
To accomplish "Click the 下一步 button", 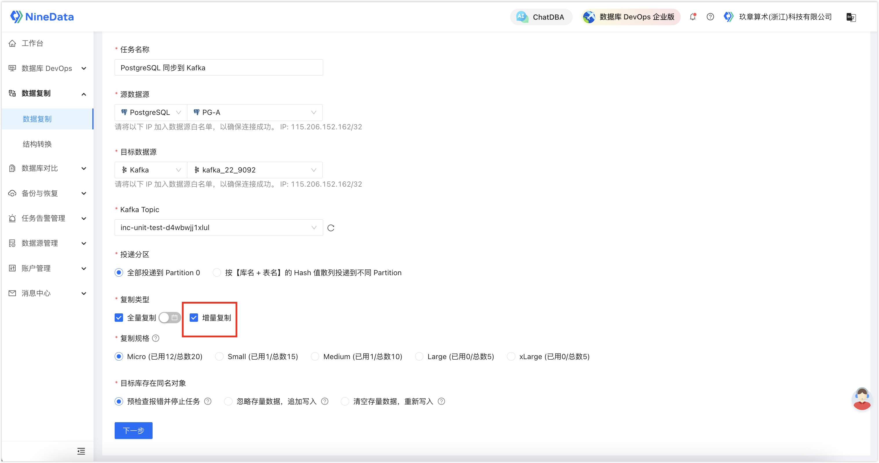I will [133, 431].
